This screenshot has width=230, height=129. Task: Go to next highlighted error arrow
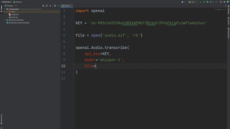pyautogui.click(x=225, y=10)
